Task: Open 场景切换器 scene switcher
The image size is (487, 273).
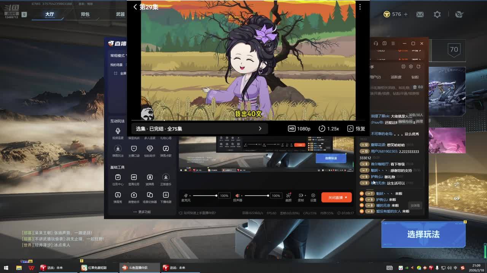Action: (150, 197)
